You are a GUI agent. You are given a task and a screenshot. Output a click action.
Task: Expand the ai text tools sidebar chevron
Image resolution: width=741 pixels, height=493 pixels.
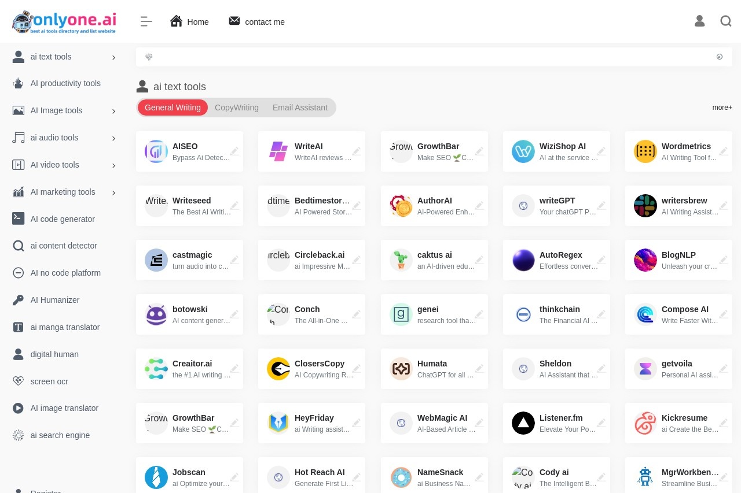pyautogui.click(x=113, y=57)
